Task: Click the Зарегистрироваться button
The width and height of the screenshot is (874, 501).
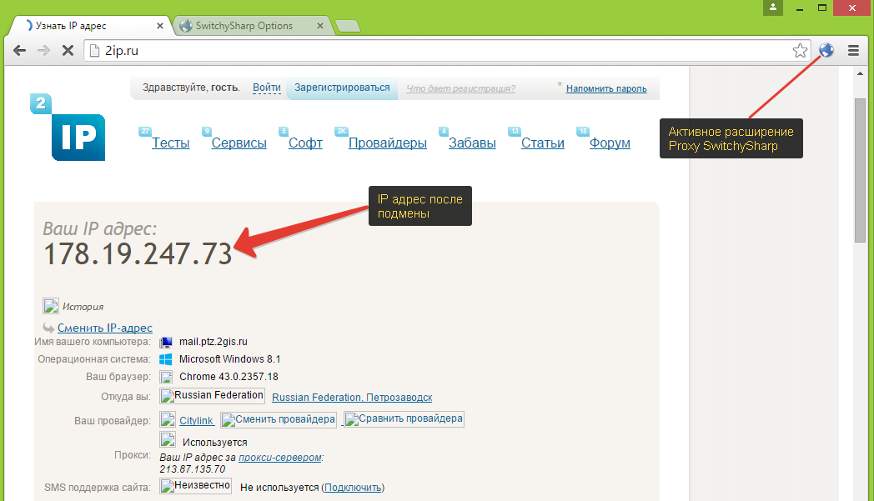Action: [342, 88]
